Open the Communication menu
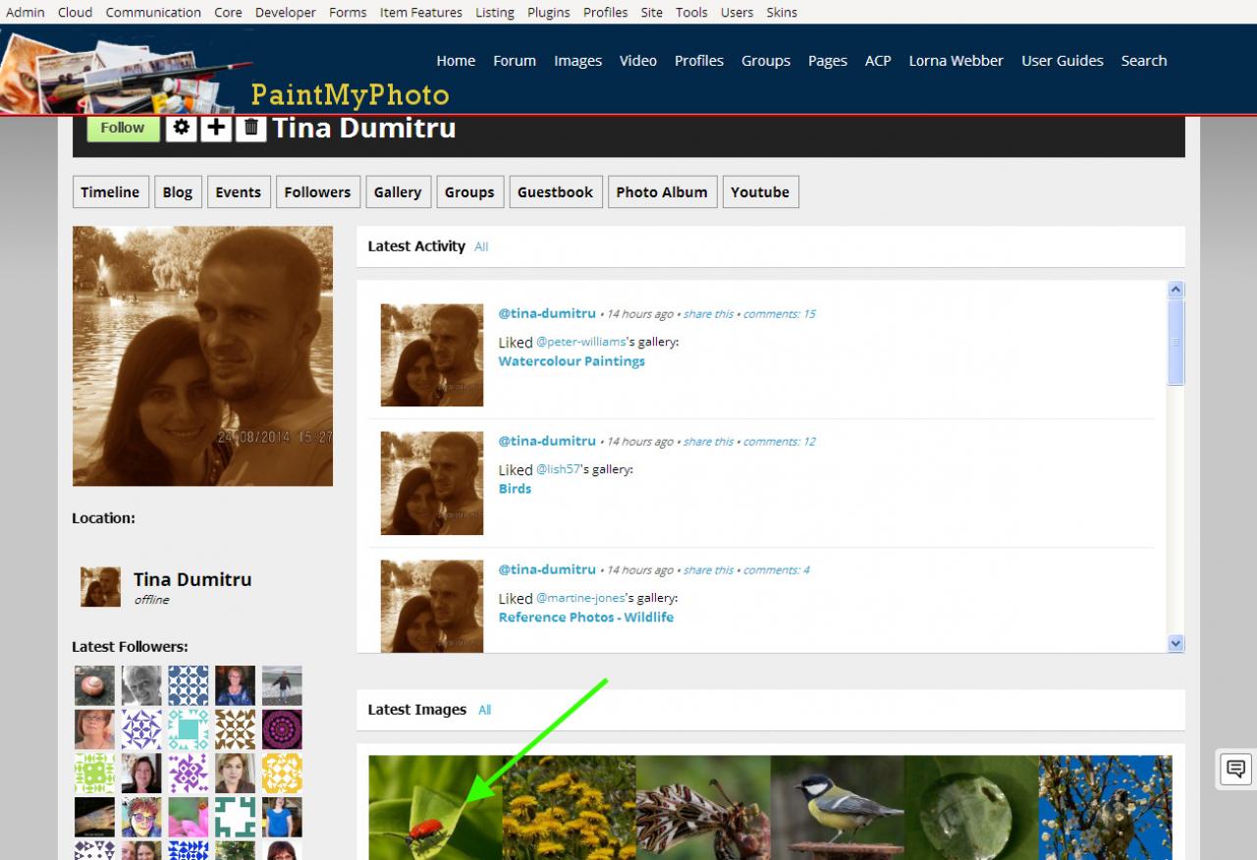The width and height of the screenshot is (1257, 860). [x=153, y=13]
